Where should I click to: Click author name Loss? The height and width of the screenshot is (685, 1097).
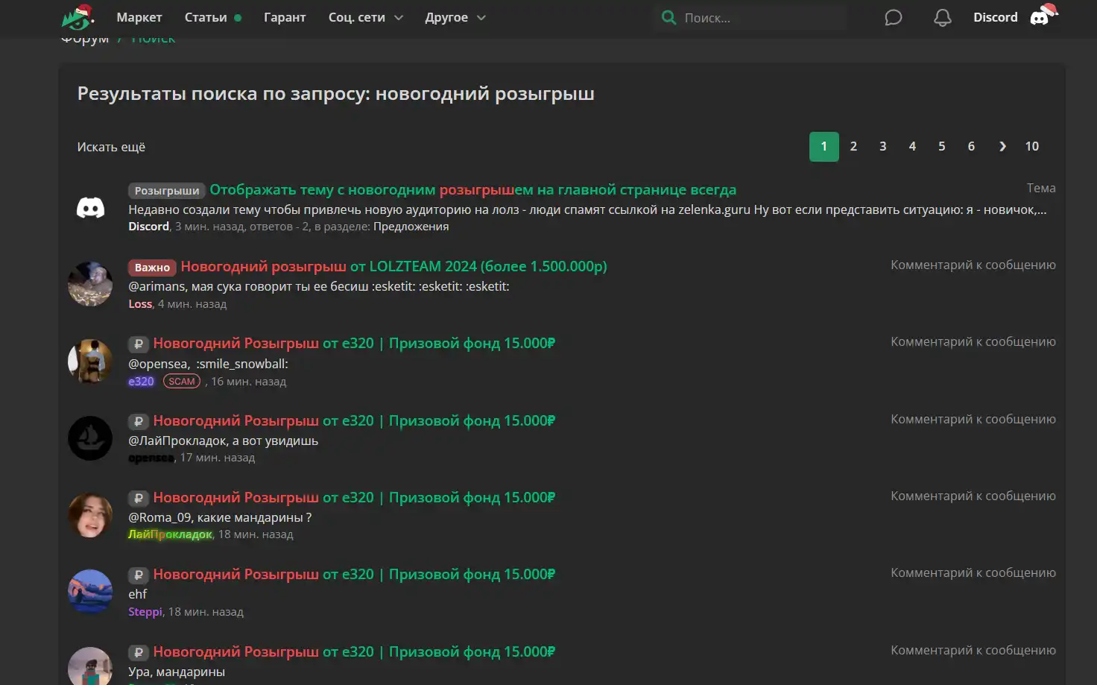(140, 304)
